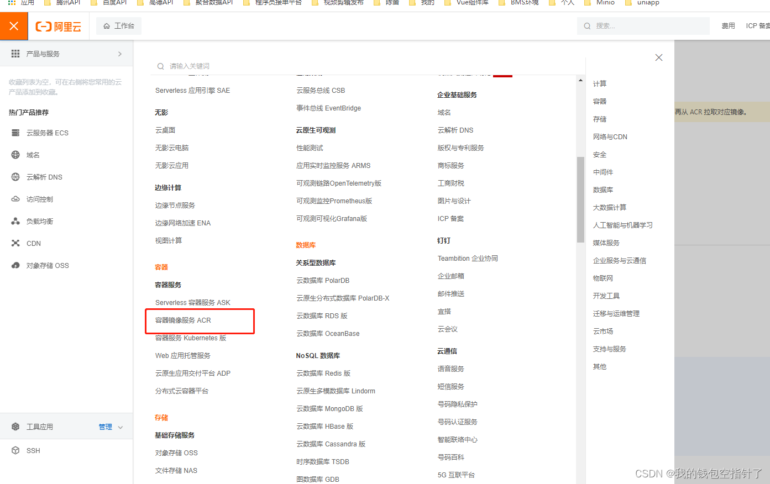Click the CDN icon in sidebar
Image resolution: width=770 pixels, height=484 pixels.
coord(15,243)
